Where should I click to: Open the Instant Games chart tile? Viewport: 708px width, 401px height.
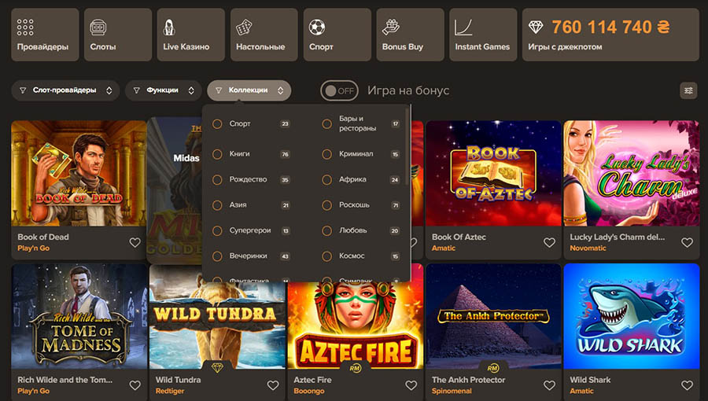[x=483, y=35]
